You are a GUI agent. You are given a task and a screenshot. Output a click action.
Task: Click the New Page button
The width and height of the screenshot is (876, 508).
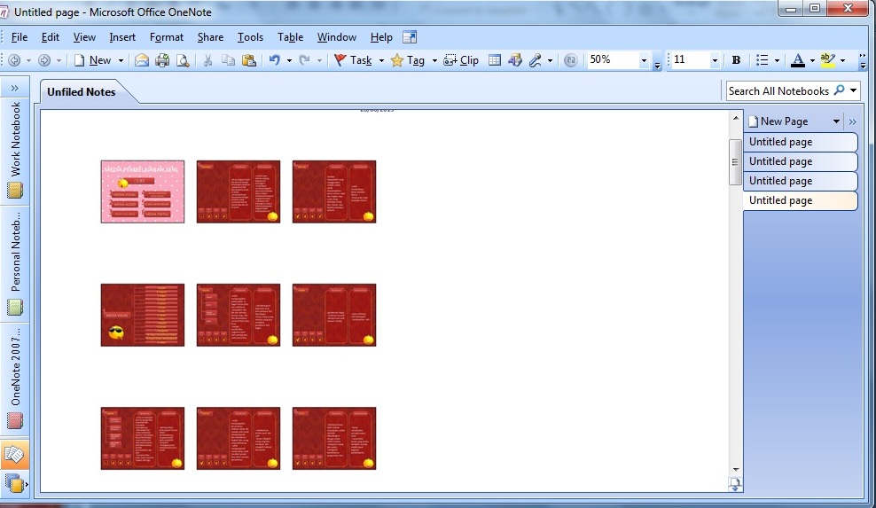click(x=778, y=121)
